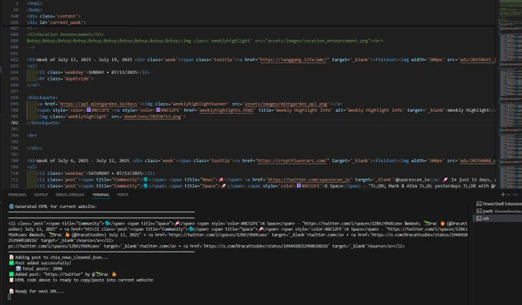Click 'Adding post to chia_news_cleaned.json' line
522x305 pixels.
coord(61,257)
